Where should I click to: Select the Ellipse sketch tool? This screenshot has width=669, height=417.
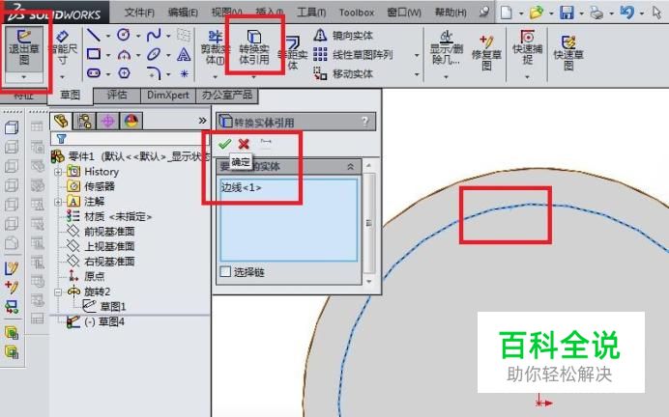pos(154,54)
